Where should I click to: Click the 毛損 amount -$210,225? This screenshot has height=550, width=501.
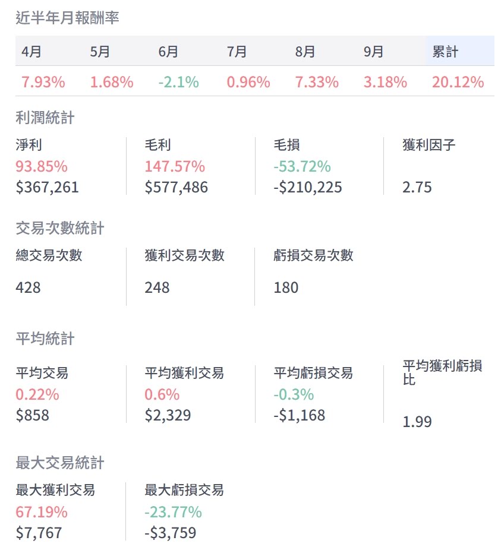pyautogui.click(x=307, y=188)
